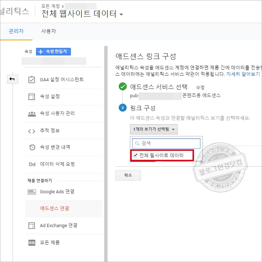Click the 콘텐츠용 애드센스 text
This screenshot has height=262, width=262.
(201, 95)
